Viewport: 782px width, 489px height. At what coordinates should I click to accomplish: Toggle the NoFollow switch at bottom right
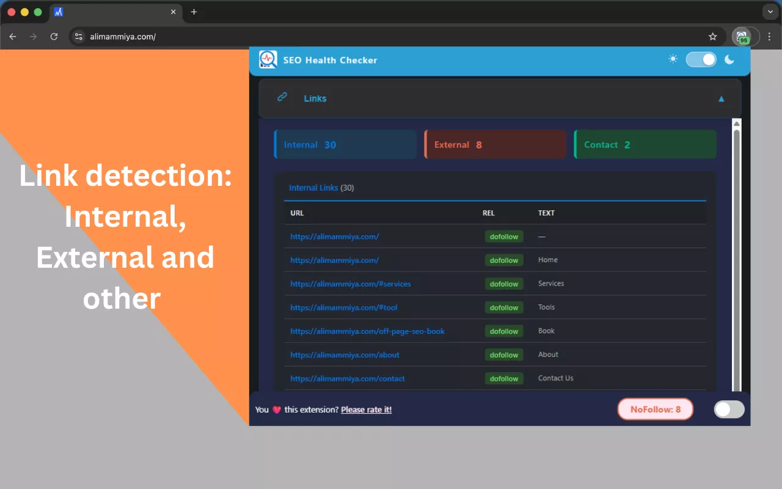coord(729,409)
